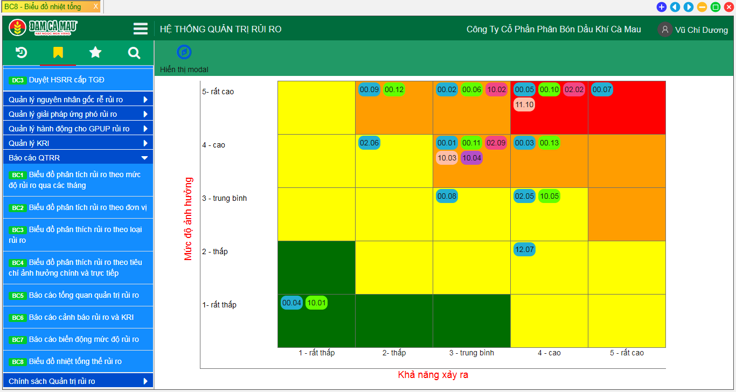736x392 pixels.
Task: Open BC7 Báo cáo biến động mức độ rủi ro
Action: 78,339
